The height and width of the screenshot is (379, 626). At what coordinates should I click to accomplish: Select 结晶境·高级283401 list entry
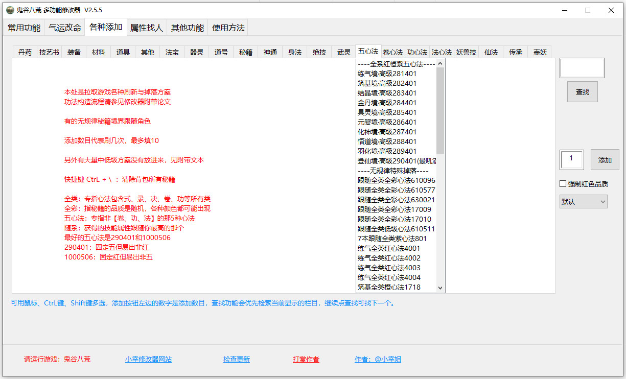(396, 93)
